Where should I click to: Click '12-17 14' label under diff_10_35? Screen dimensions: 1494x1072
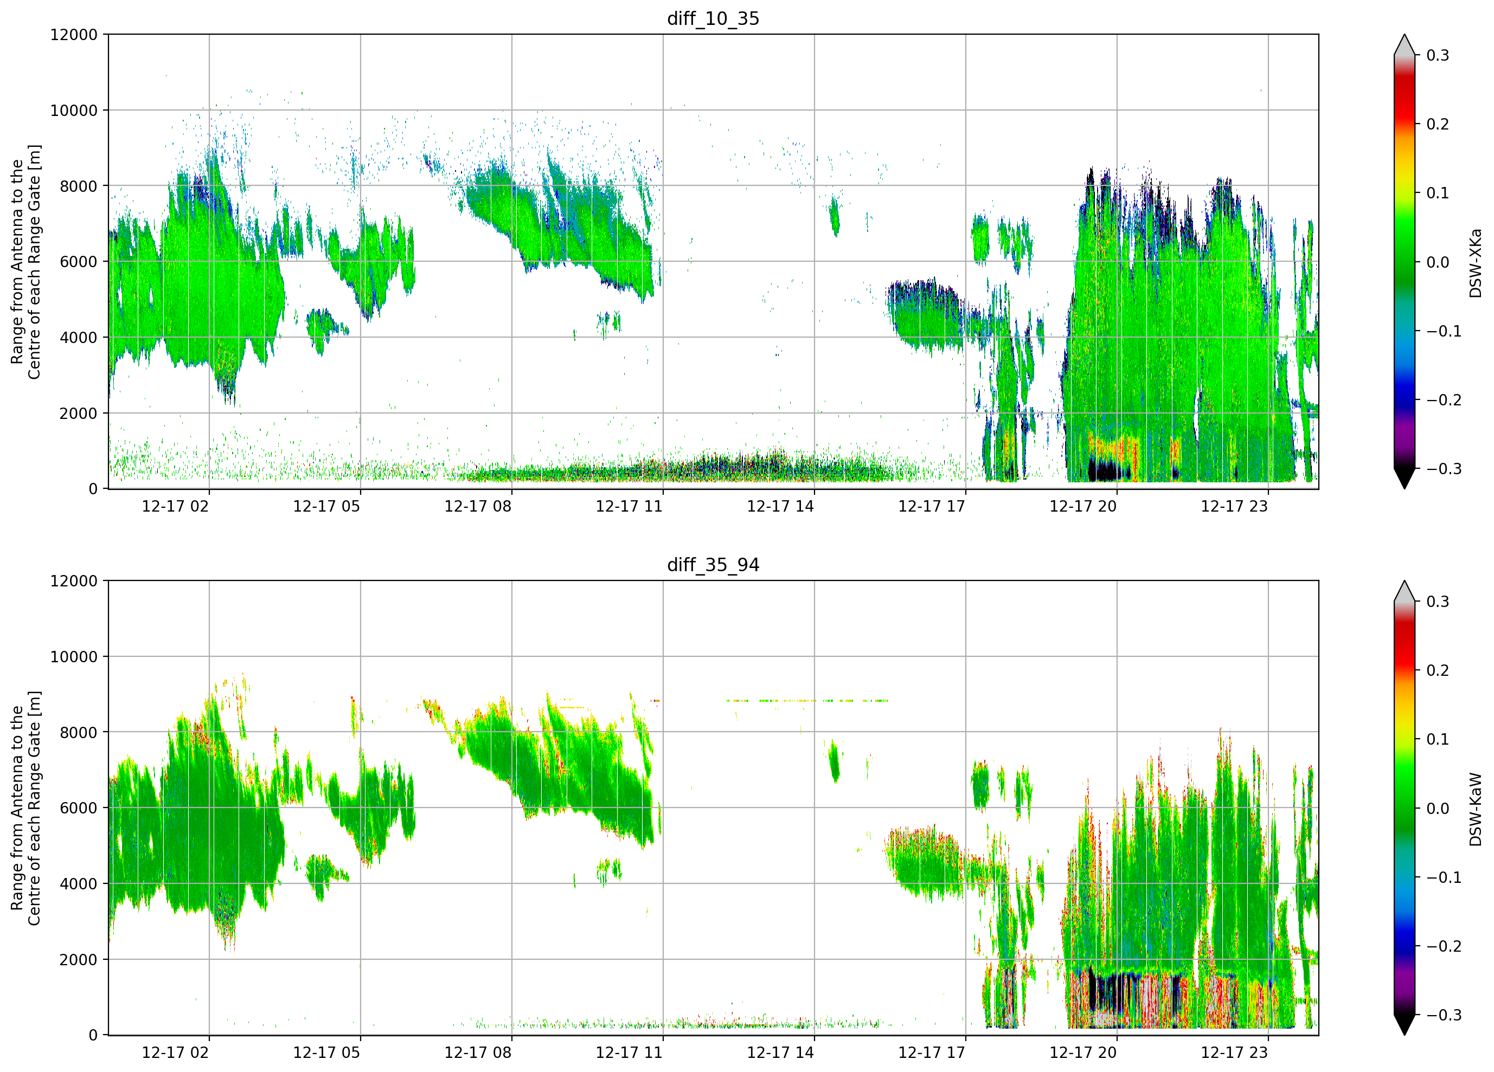[x=780, y=506]
